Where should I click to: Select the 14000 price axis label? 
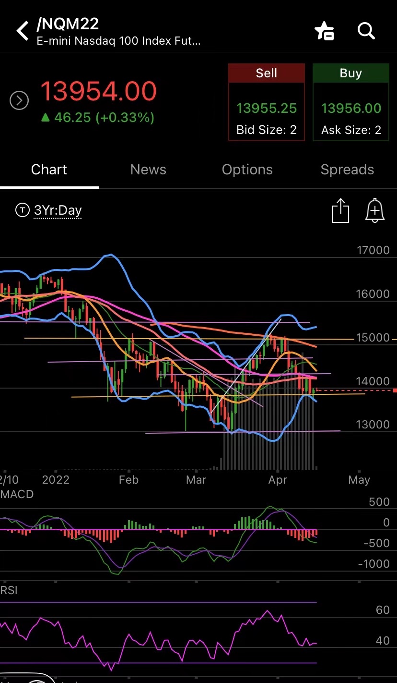(x=373, y=381)
